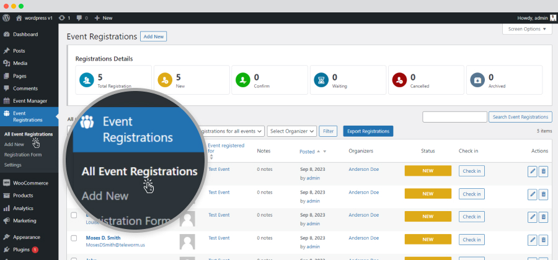Viewport: 558px width, 260px height.
Task: Click the yellow New registrations stat icon
Action: (x=165, y=80)
